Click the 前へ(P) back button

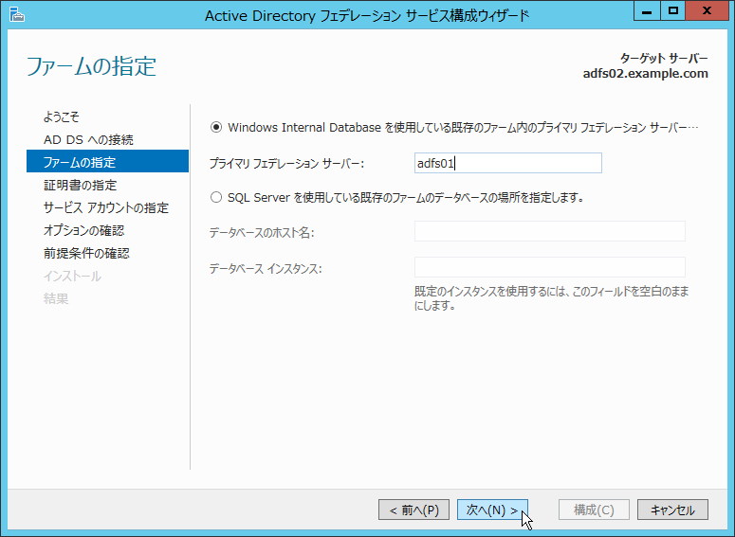point(413,510)
